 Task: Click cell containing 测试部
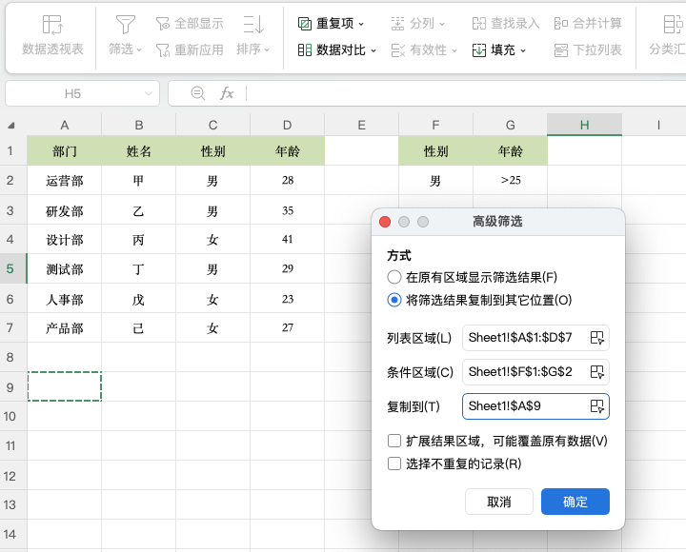(x=65, y=268)
